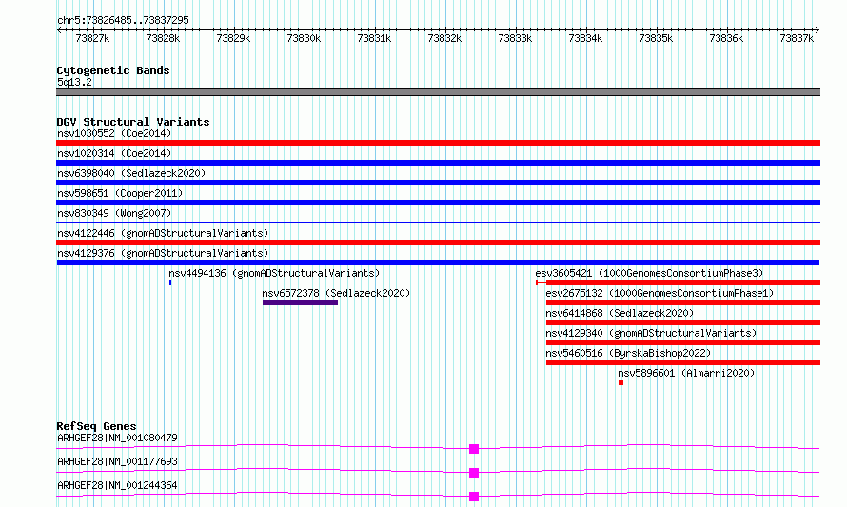Click the 73830k ruler tick label
Screen dimensions: 847x507
tap(304, 38)
